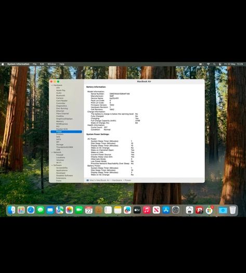246x273 pixels.
Task: Select Accessibility under Software
Action: click(62, 168)
